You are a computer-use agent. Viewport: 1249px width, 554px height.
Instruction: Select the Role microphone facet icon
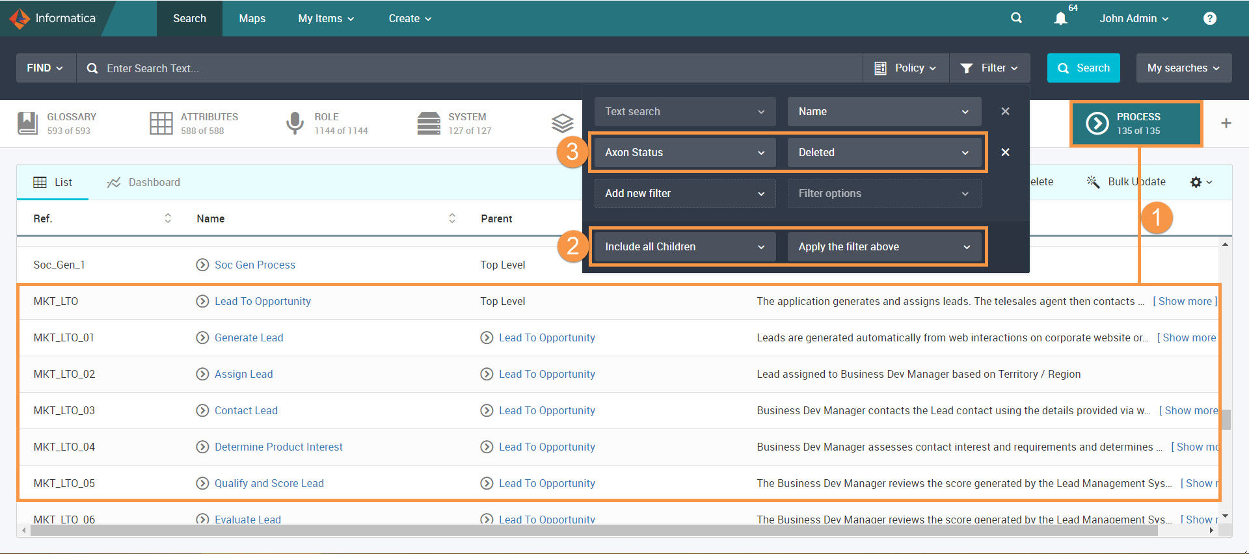coord(295,123)
